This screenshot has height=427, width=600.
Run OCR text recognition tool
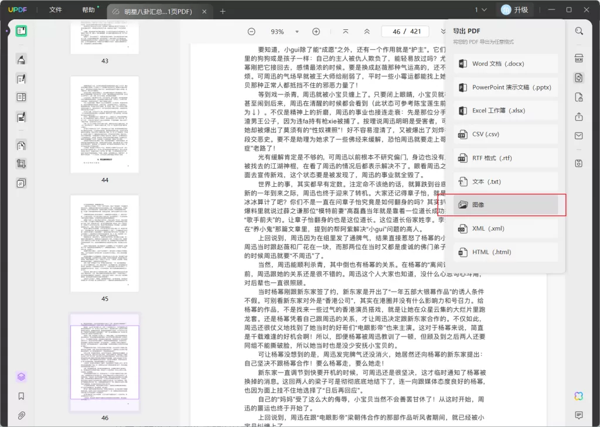(579, 58)
